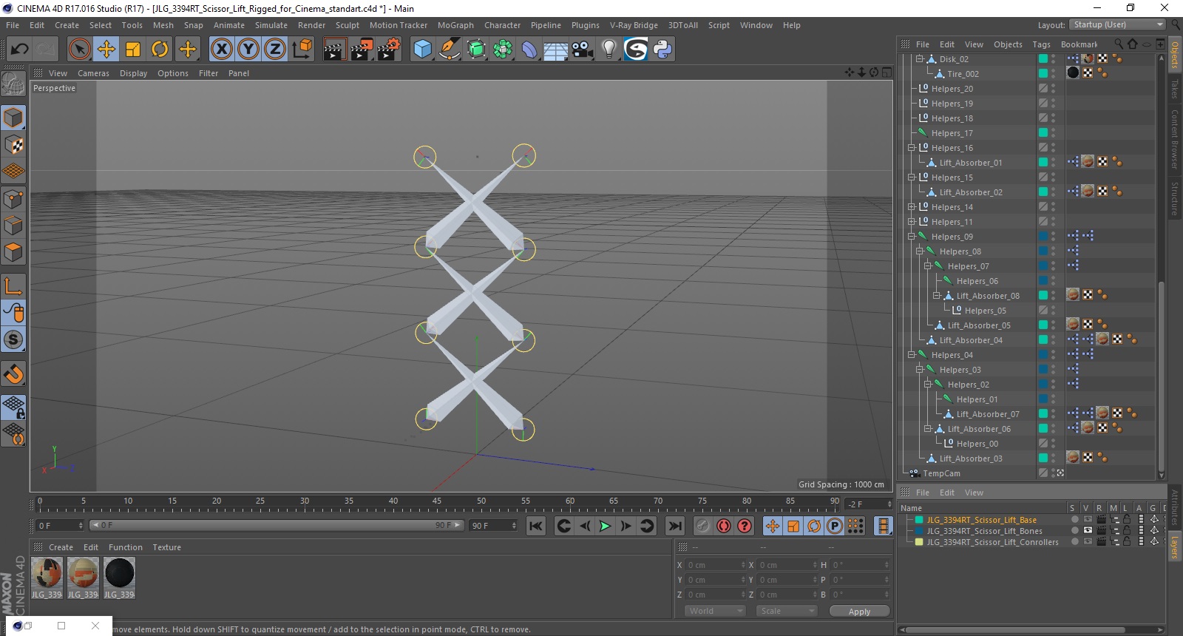The image size is (1183, 636).
Task: Click the teal Scissor_Lift_Base layer color swatch
Action: pos(919,520)
